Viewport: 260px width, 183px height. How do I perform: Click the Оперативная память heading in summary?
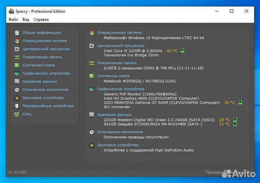tap(117, 63)
